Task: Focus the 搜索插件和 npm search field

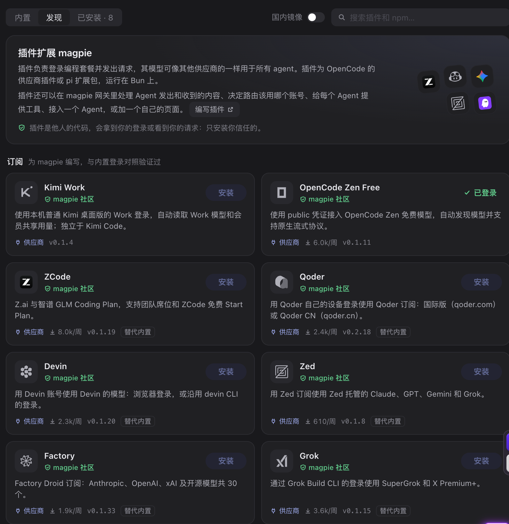Action: [420, 17]
